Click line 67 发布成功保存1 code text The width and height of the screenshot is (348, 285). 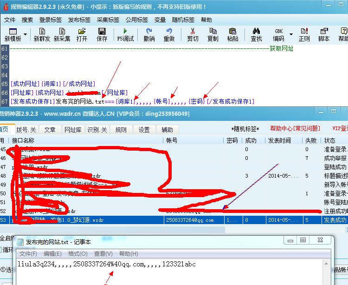[132, 102]
